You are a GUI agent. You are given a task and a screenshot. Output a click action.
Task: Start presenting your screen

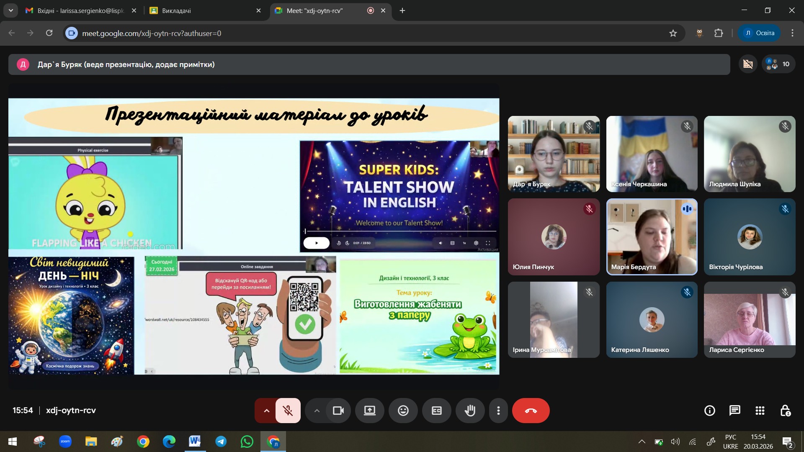369,411
